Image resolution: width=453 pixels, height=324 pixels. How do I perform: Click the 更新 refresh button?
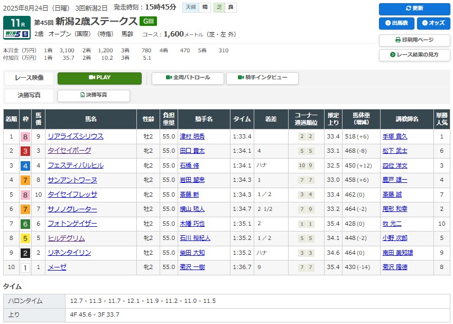(x=414, y=9)
